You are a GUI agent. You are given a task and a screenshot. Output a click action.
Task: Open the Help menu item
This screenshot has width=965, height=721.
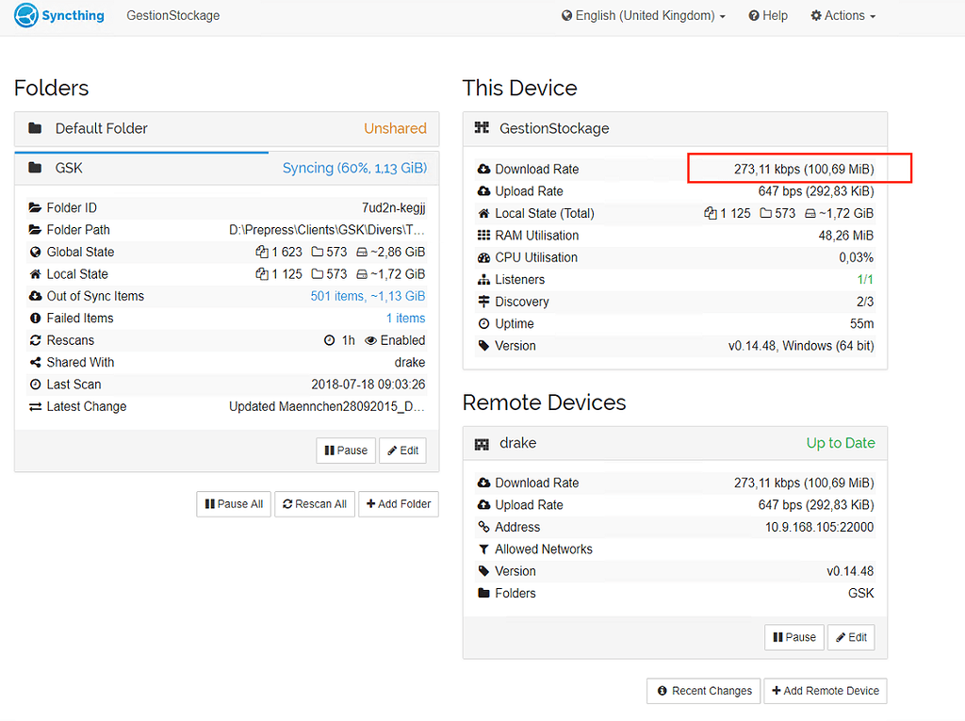pos(768,16)
